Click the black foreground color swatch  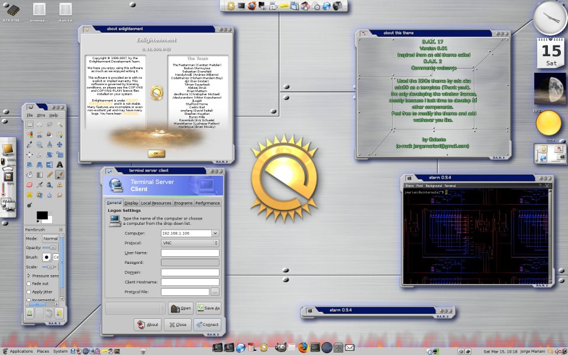pyautogui.click(x=42, y=215)
